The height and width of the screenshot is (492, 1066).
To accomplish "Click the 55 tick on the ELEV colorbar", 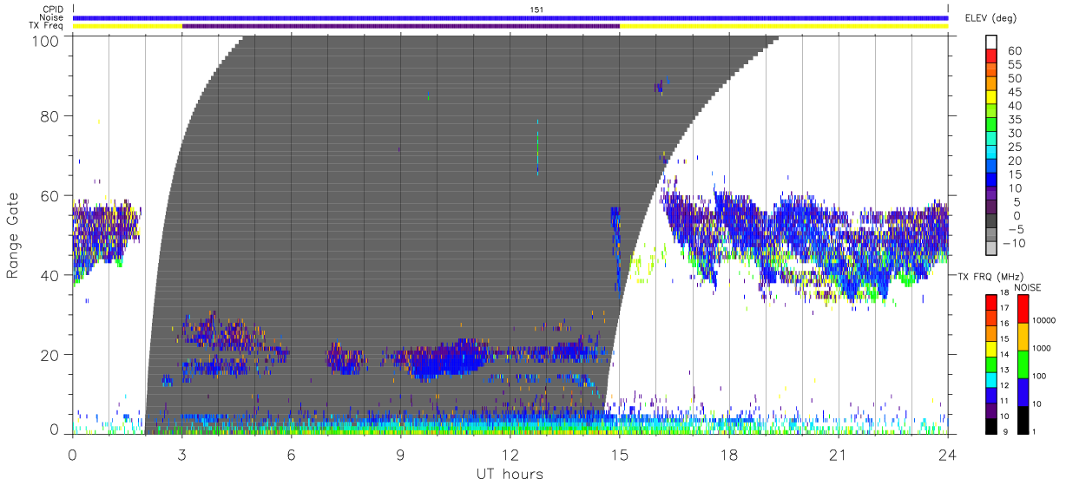I will [1013, 65].
